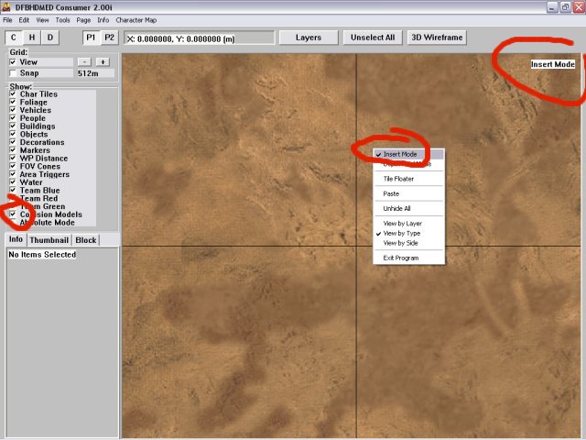
Task: Click the C toggle button in the toolbar
Action: click(x=14, y=38)
